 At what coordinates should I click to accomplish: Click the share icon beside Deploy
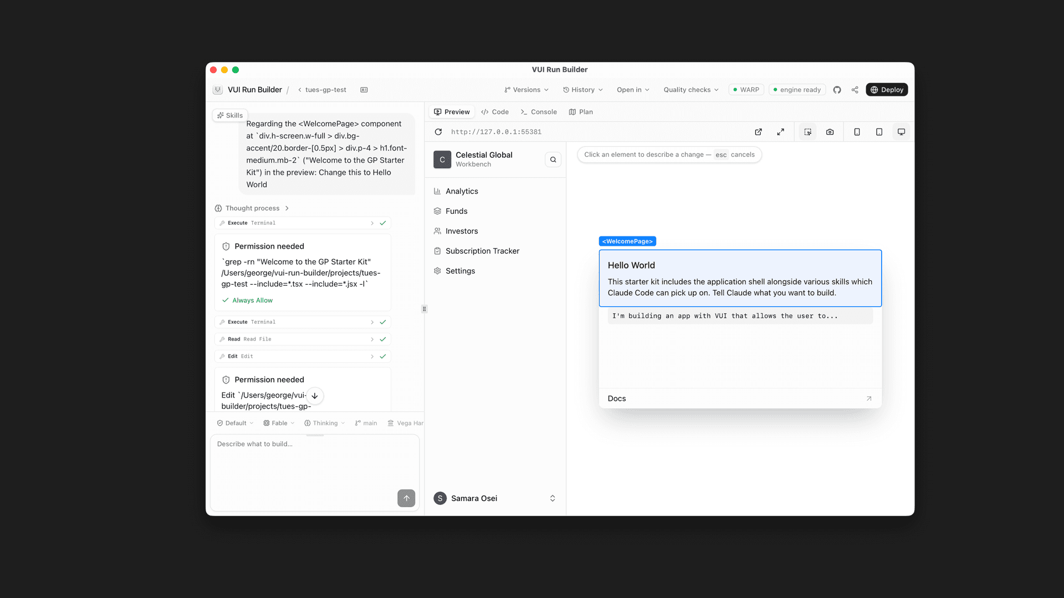click(855, 90)
